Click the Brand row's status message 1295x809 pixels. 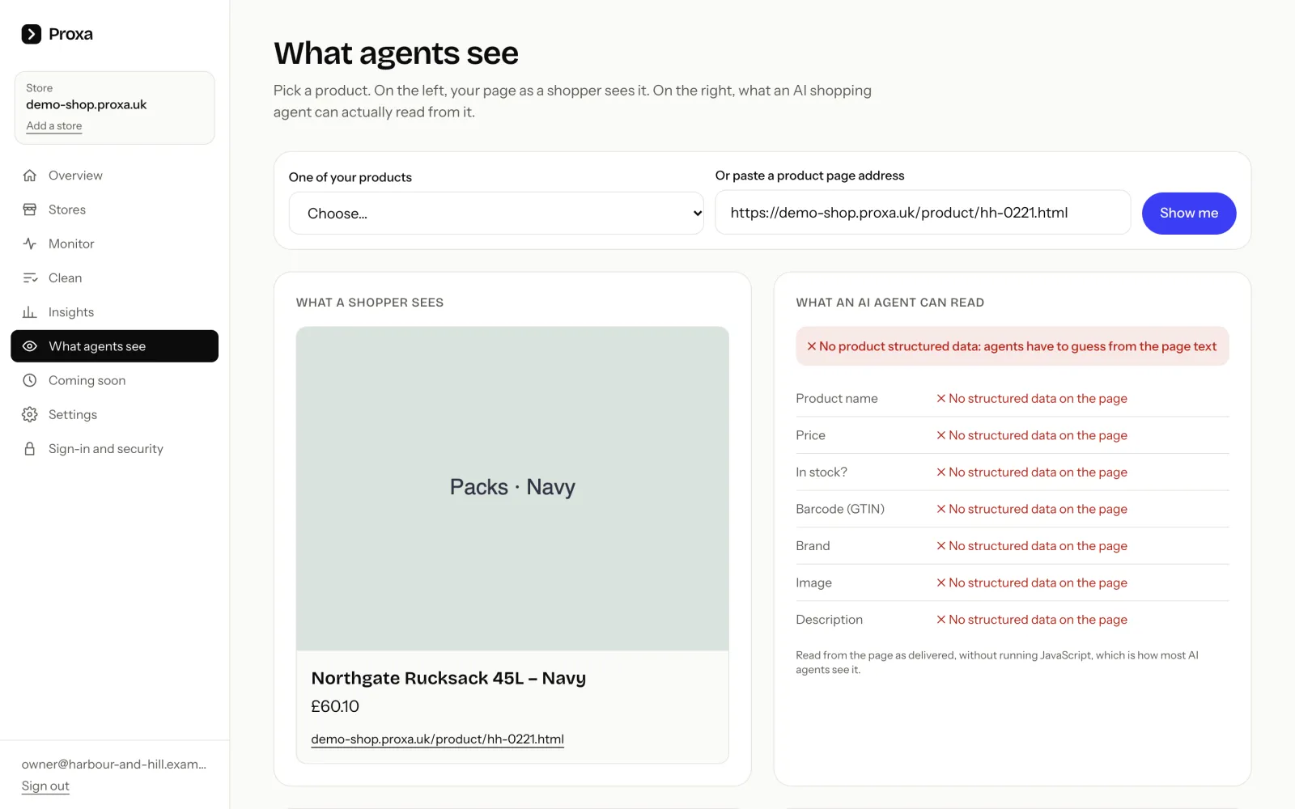pyautogui.click(x=1032, y=546)
